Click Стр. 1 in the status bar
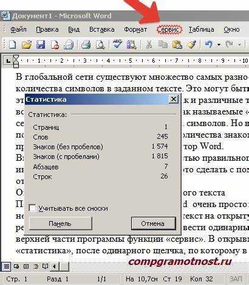Viewport: 249px width, 285px height. 17,279
